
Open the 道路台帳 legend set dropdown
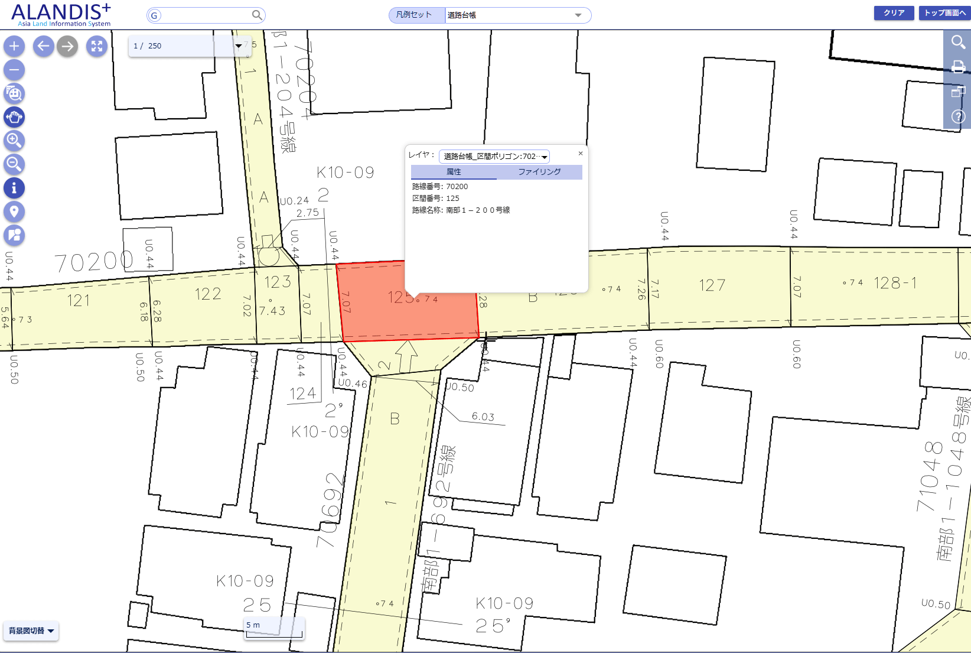pyautogui.click(x=517, y=15)
